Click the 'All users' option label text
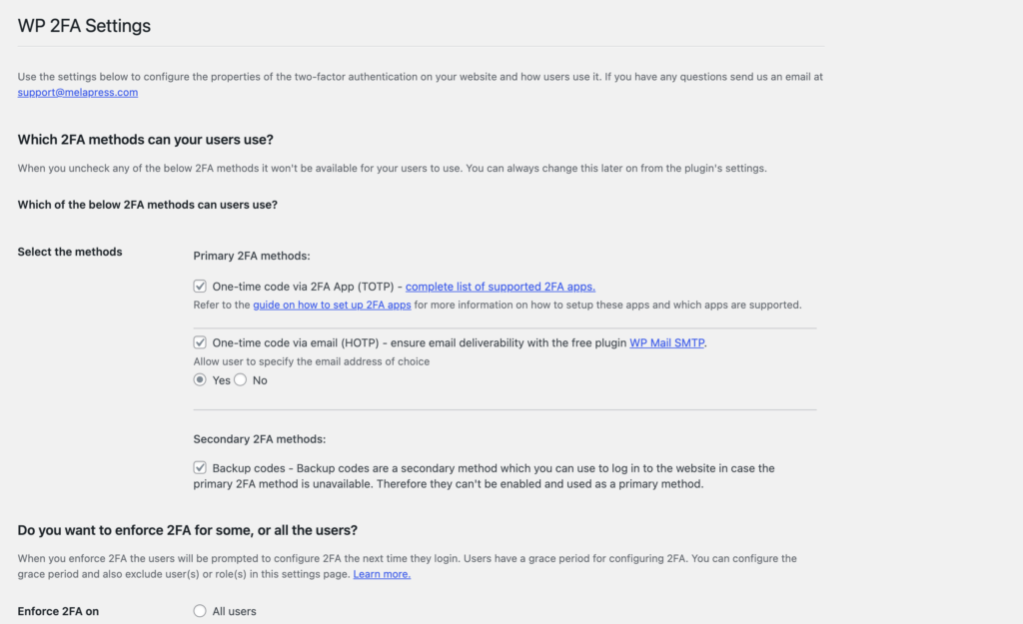 pos(234,611)
